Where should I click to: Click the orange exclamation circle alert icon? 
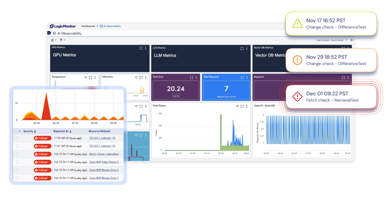tap(297, 60)
